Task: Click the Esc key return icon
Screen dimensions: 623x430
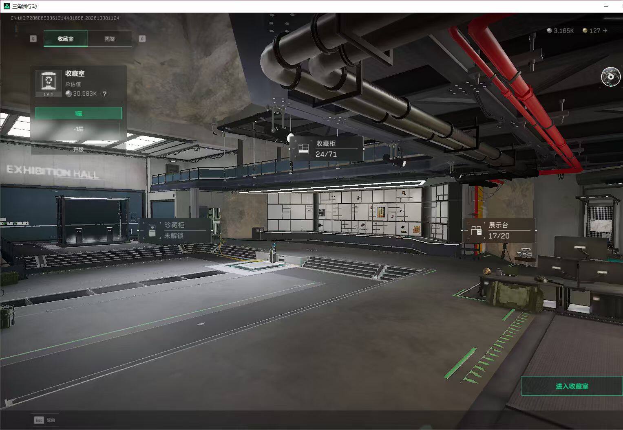Action: pyautogui.click(x=39, y=420)
